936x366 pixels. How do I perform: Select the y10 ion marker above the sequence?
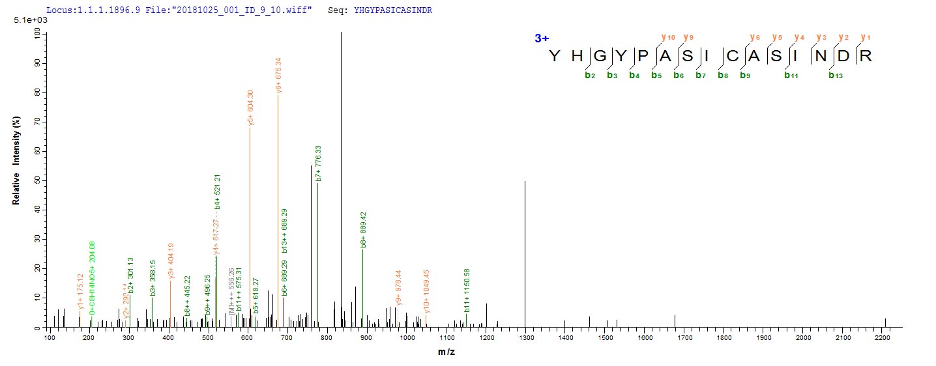[x=667, y=37]
